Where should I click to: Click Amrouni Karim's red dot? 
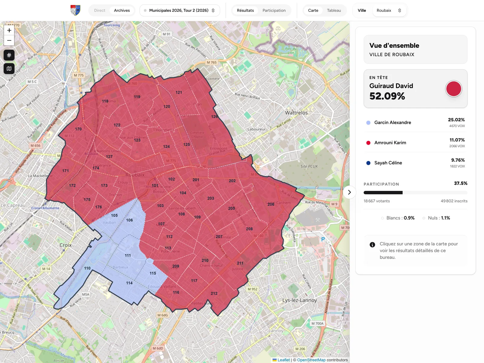[368, 143]
